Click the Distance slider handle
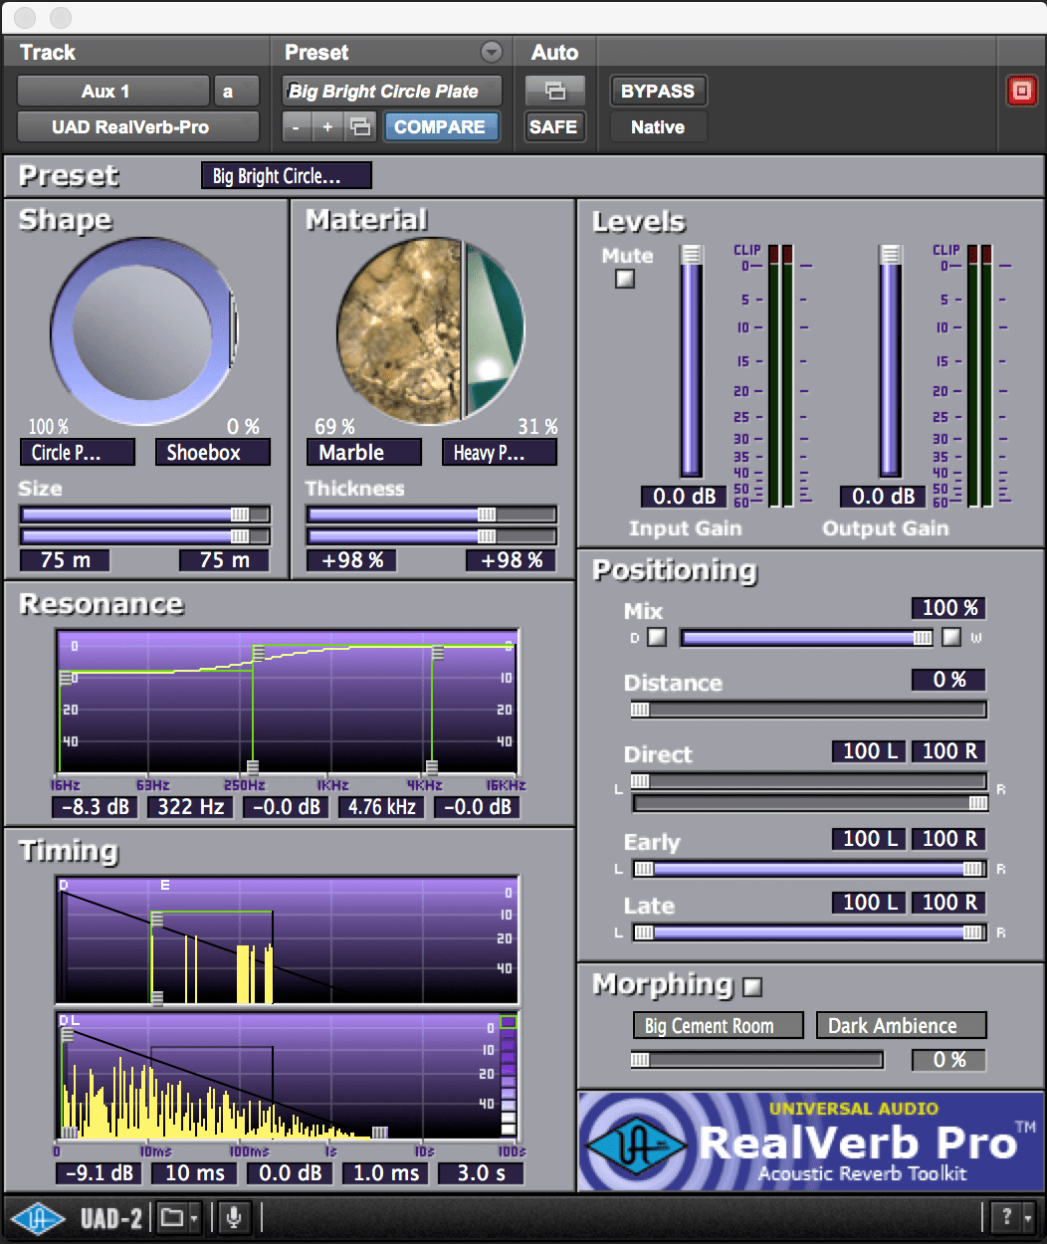Image resolution: width=1047 pixels, height=1244 pixels. 640,710
